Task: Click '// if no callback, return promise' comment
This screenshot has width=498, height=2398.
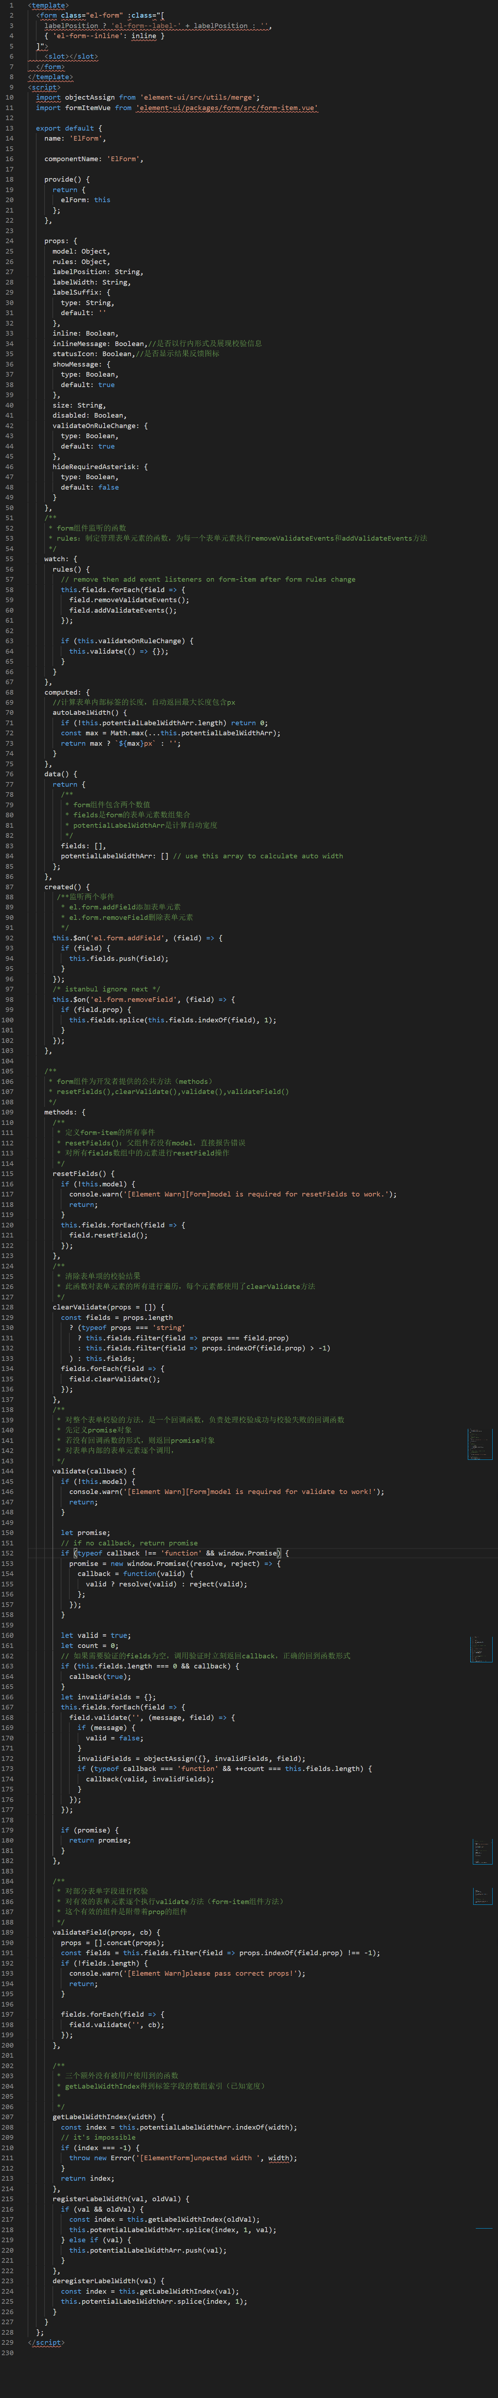Action: [x=129, y=1543]
